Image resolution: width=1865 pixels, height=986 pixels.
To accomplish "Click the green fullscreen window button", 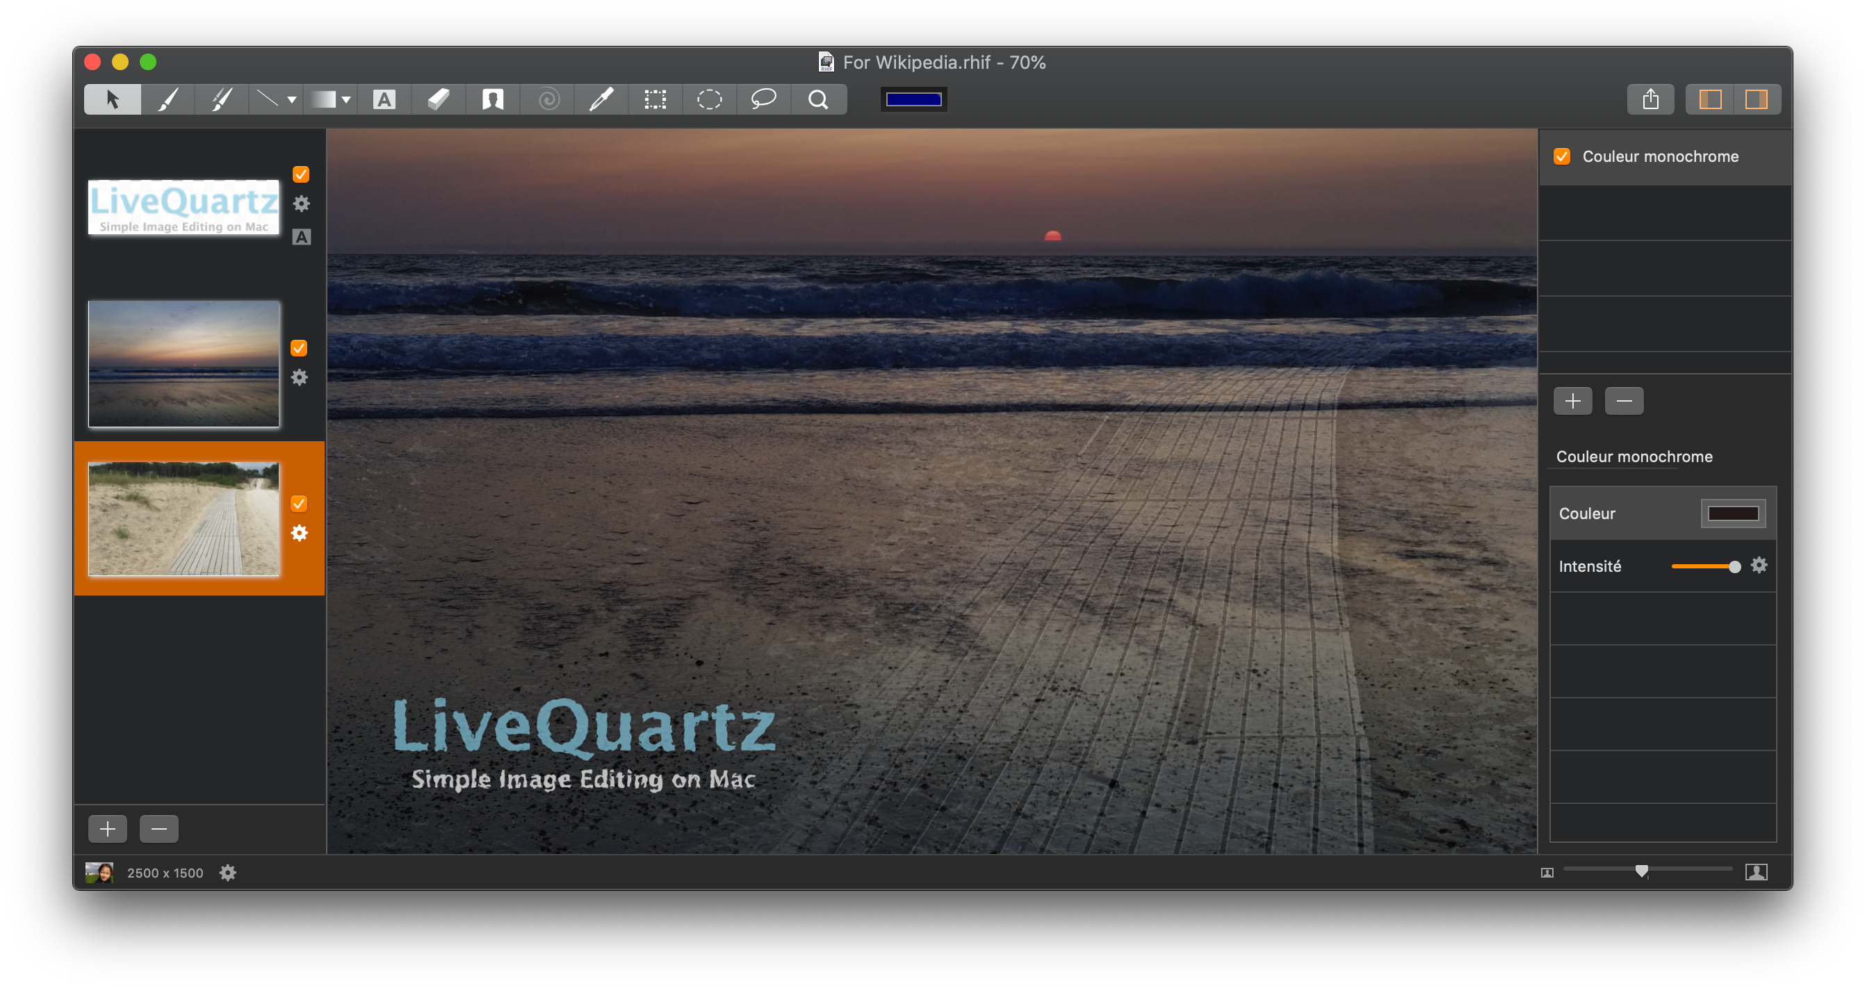I will pyautogui.click(x=147, y=63).
